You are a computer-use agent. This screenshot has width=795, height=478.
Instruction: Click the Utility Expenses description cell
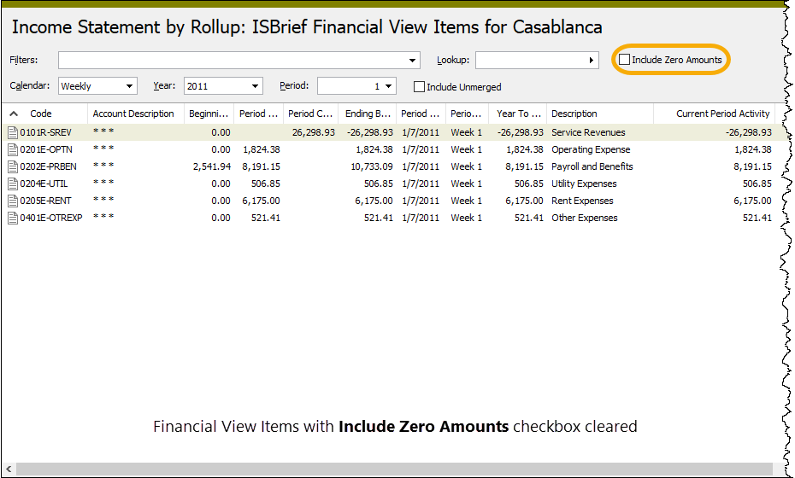(x=584, y=184)
